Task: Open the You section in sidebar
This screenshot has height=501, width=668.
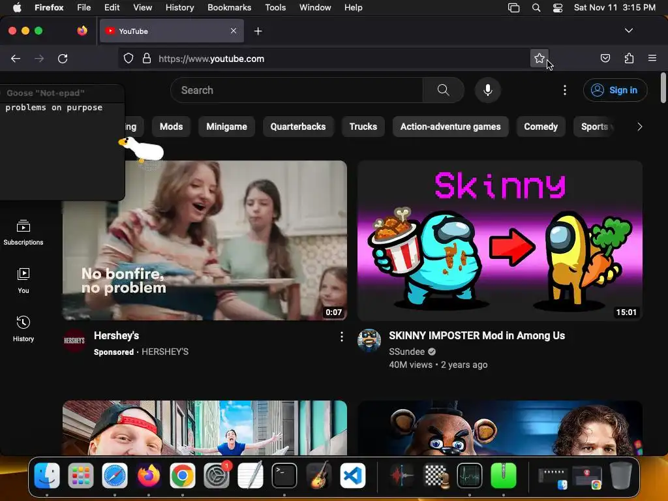Action: [23, 281]
